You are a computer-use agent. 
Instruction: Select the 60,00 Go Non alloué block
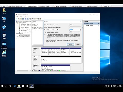(x=61, y=60)
